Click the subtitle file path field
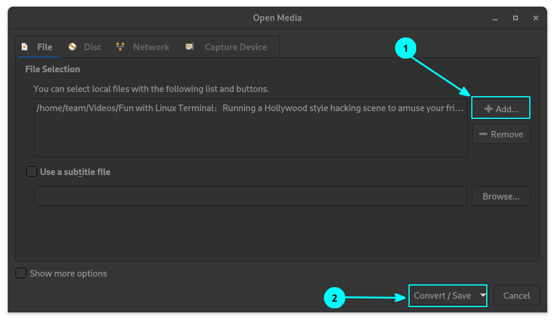Image resolution: width=555 pixels, height=322 pixels. tap(250, 196)
